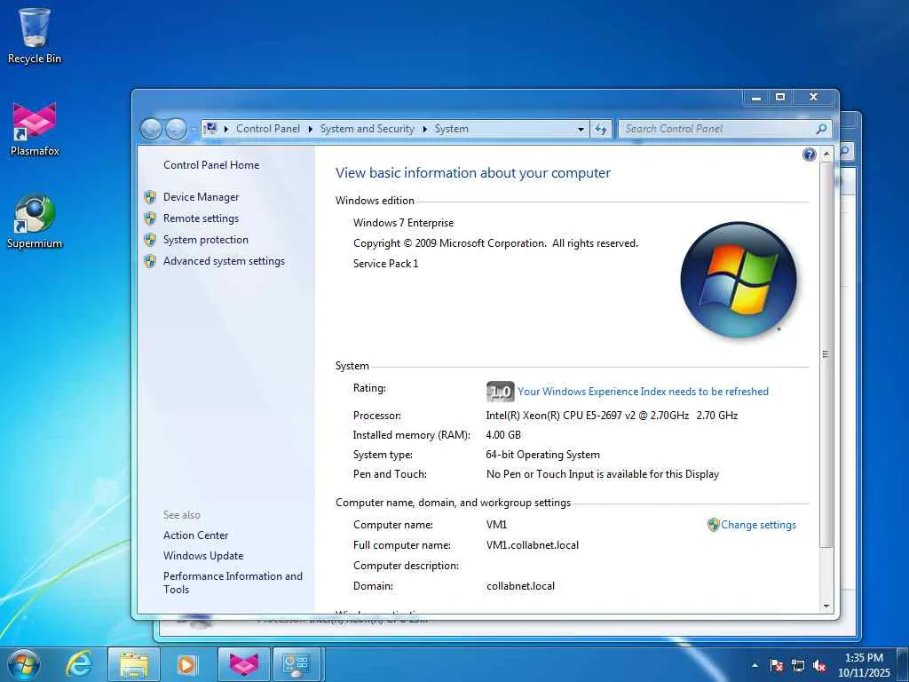This screenshot has width=909, height=682.
Task: Expand the arrow before Control Panel breadcrumb
Action: point(226,129)
